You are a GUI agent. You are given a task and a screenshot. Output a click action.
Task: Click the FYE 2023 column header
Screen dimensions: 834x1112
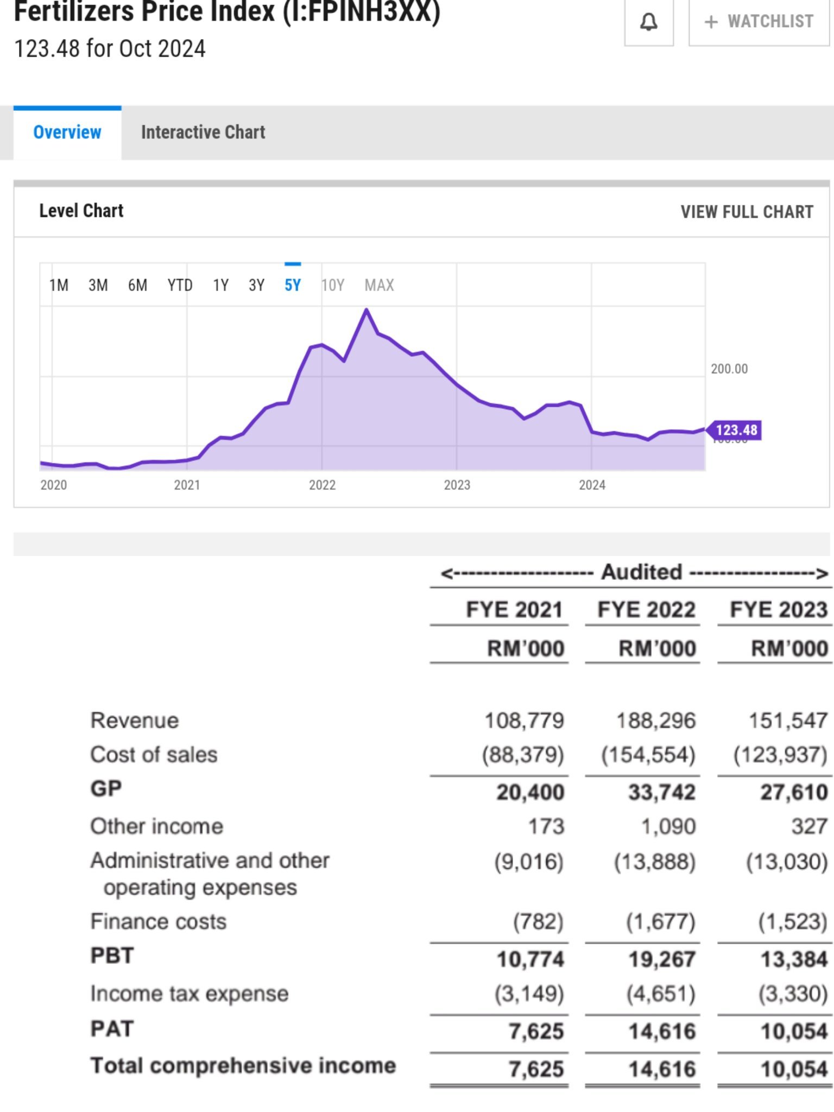[779, 610]
